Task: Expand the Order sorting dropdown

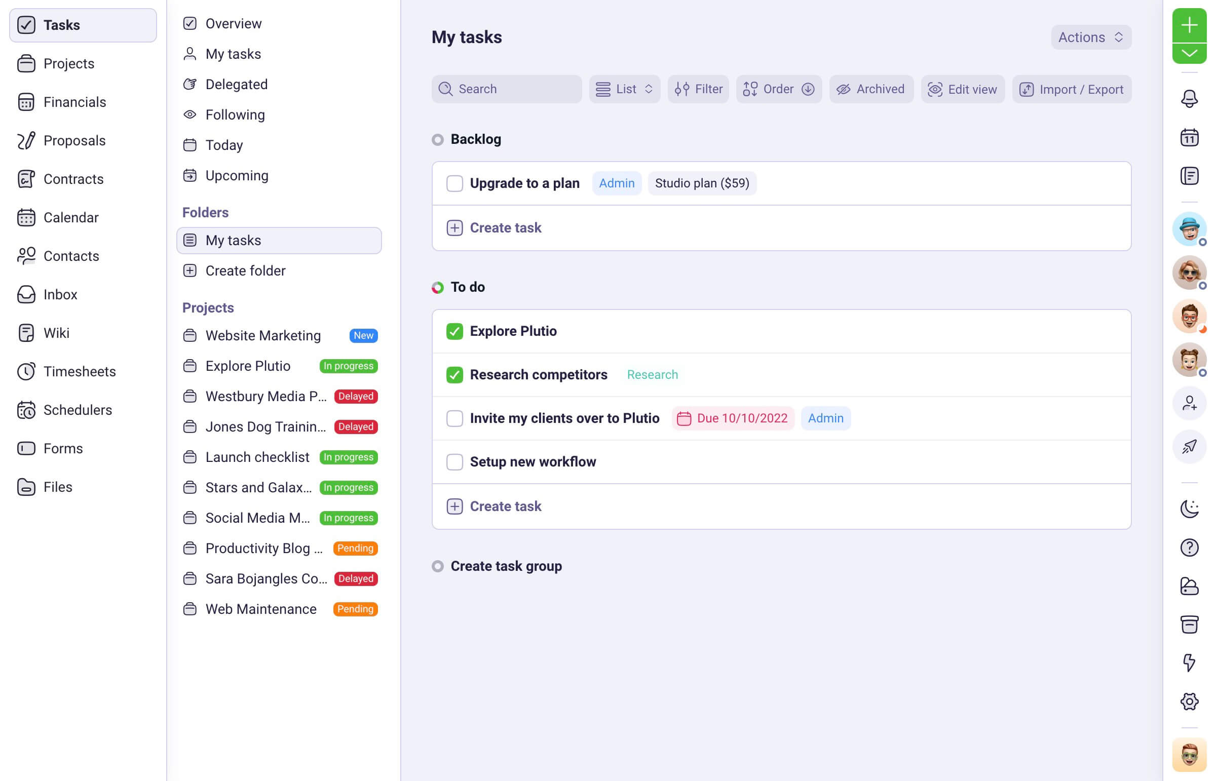Action: tap(779, 89)
